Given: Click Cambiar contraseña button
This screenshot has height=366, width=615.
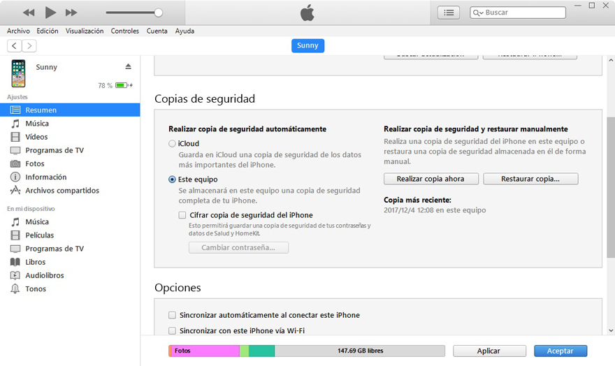Looking at the screenshot, I should pyautogui.click(x=238, y=248).
